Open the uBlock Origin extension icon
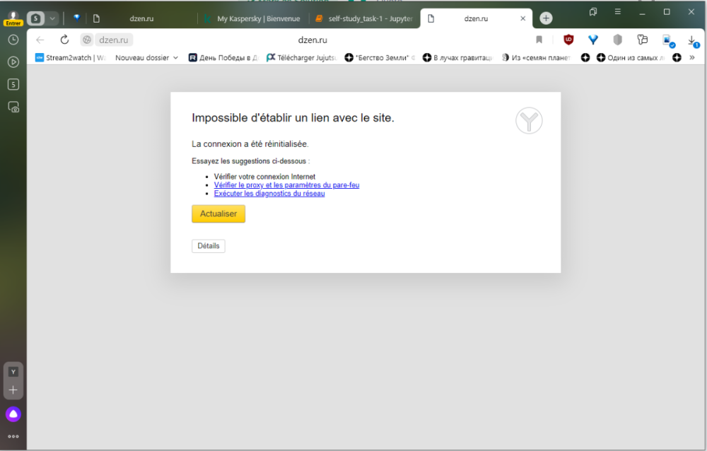 pos(568,40)
